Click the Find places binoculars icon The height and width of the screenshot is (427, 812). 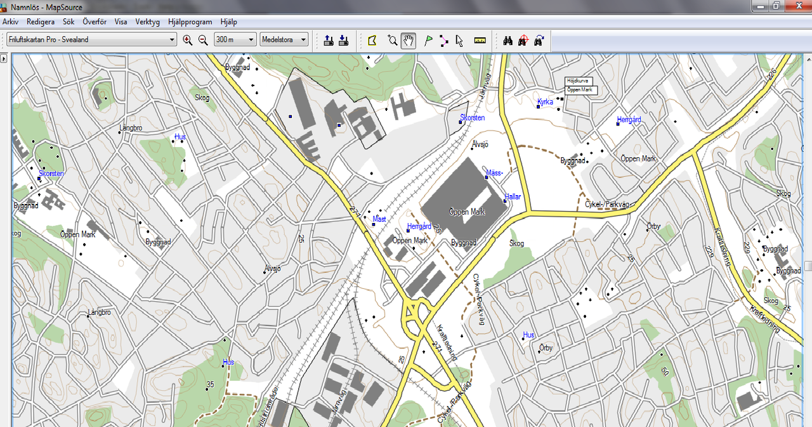click(x=508, y=41)
